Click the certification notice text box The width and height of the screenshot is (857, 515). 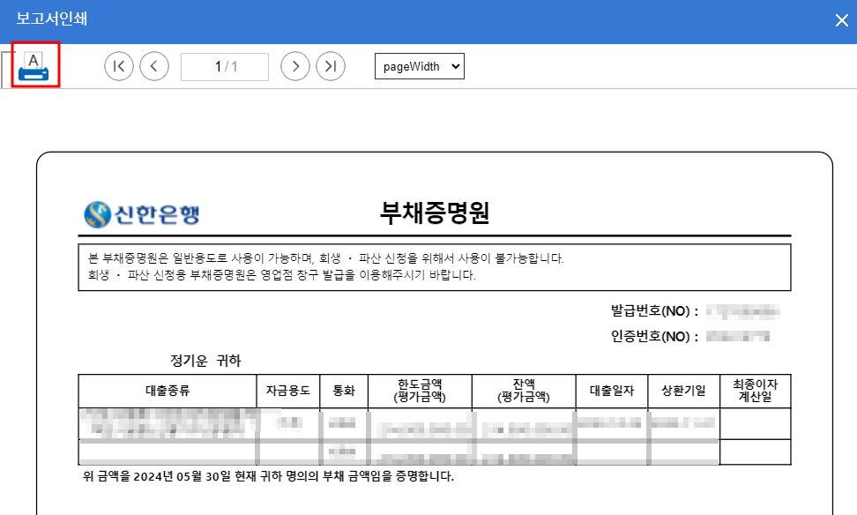click(x=435, y=265)
